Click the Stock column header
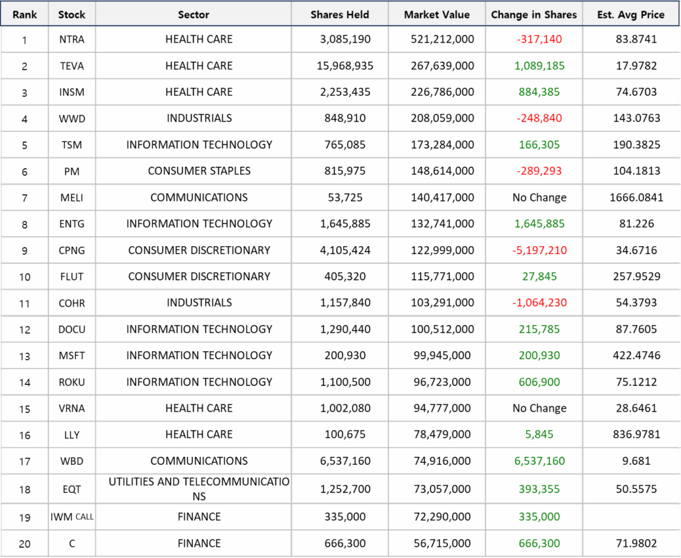The image size is (681, 558). [x=72, y=15]
